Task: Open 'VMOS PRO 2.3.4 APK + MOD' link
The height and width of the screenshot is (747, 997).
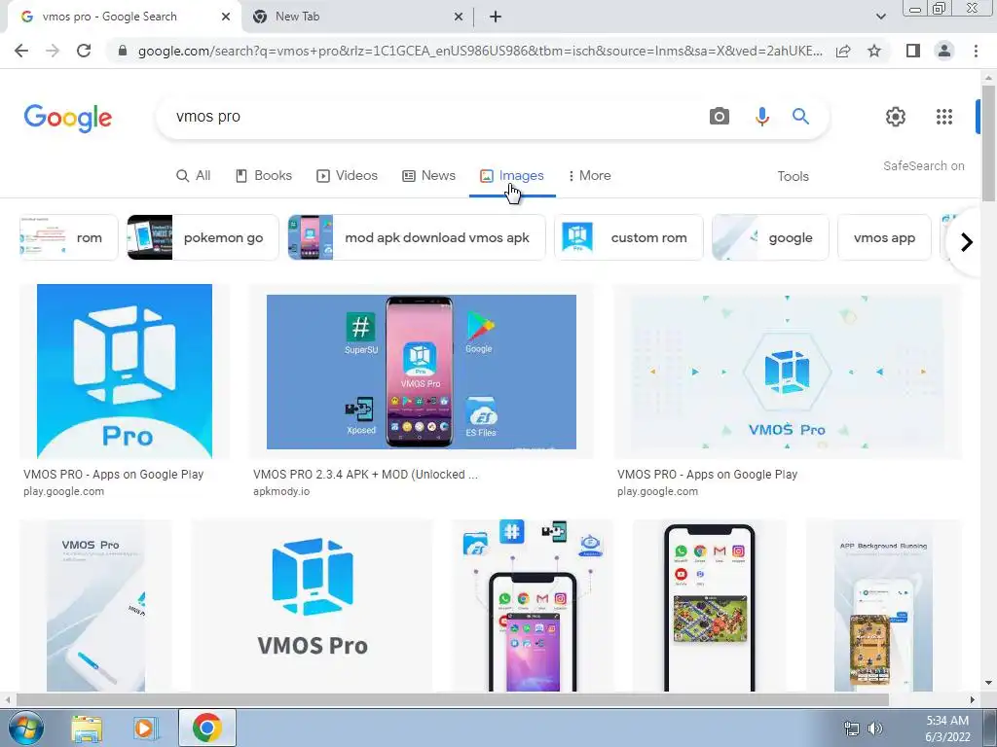Action: pos(366,475)
